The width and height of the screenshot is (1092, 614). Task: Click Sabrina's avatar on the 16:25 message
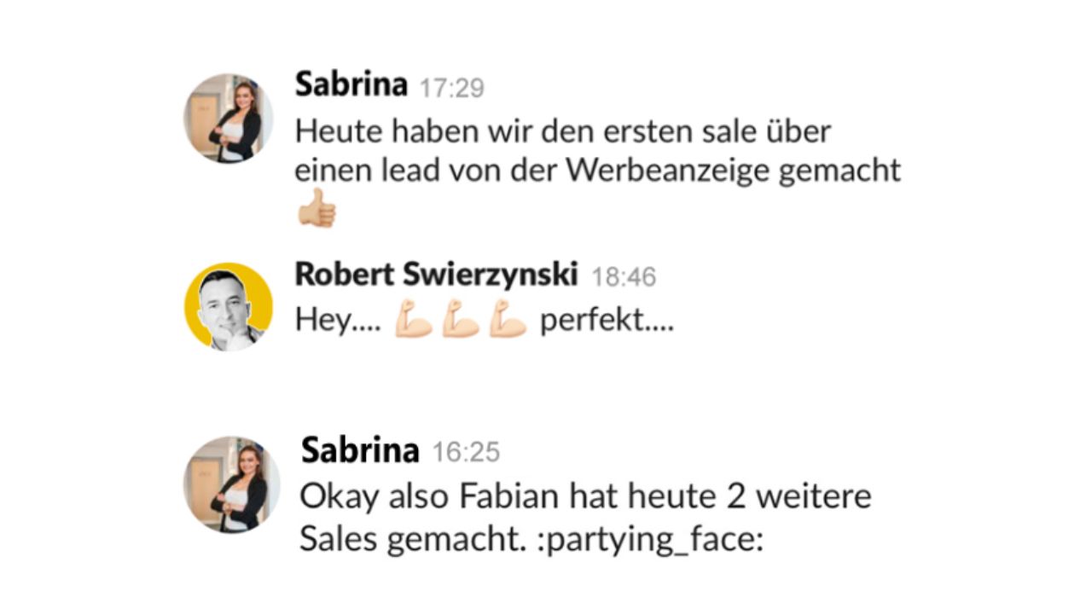pos(232,485)
